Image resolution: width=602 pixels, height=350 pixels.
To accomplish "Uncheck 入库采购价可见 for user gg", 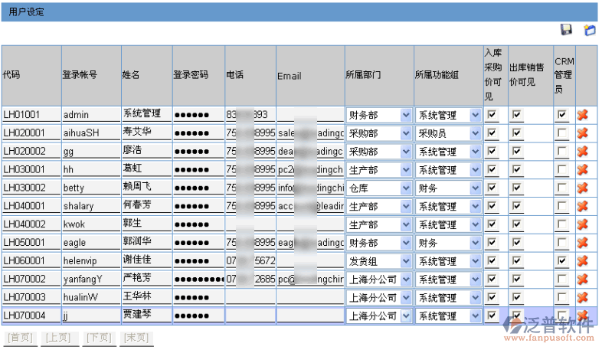I will tap(492, 152).
